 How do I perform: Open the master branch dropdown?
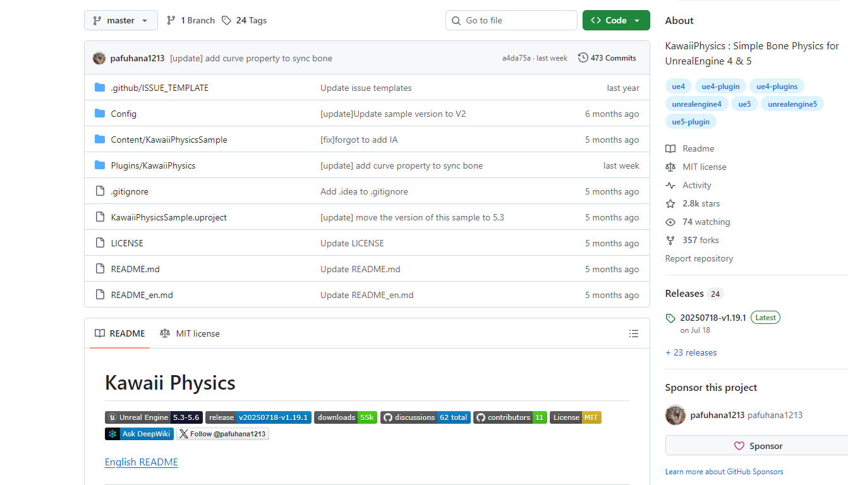121,20
